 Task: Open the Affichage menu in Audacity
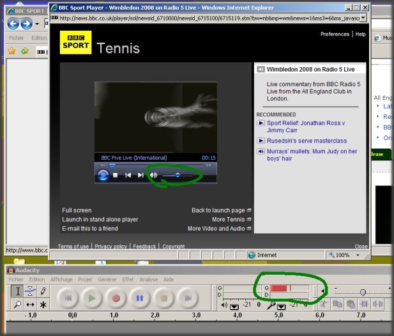tap(61, 279)
